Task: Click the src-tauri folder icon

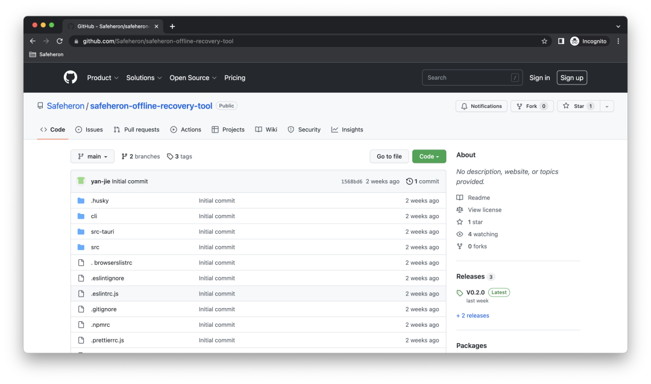Action: pos(81,231)
